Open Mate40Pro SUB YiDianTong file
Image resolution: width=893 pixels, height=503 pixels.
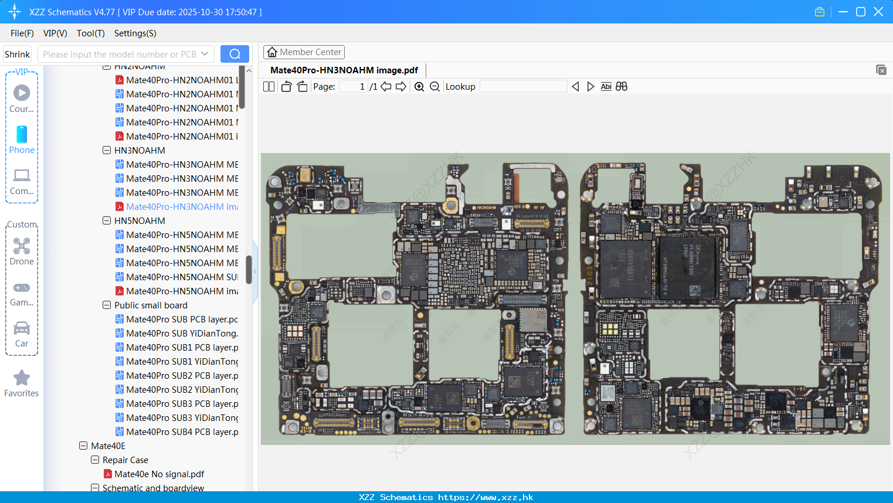pyautogui.click(x=176, y=333)
